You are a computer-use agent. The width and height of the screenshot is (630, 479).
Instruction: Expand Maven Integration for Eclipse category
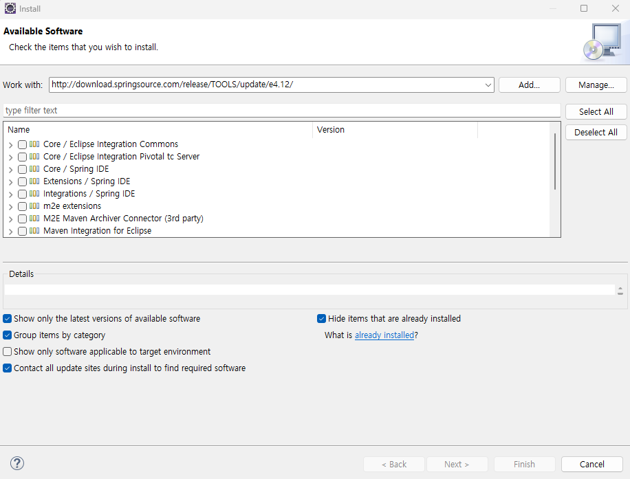tap(11, 232)
